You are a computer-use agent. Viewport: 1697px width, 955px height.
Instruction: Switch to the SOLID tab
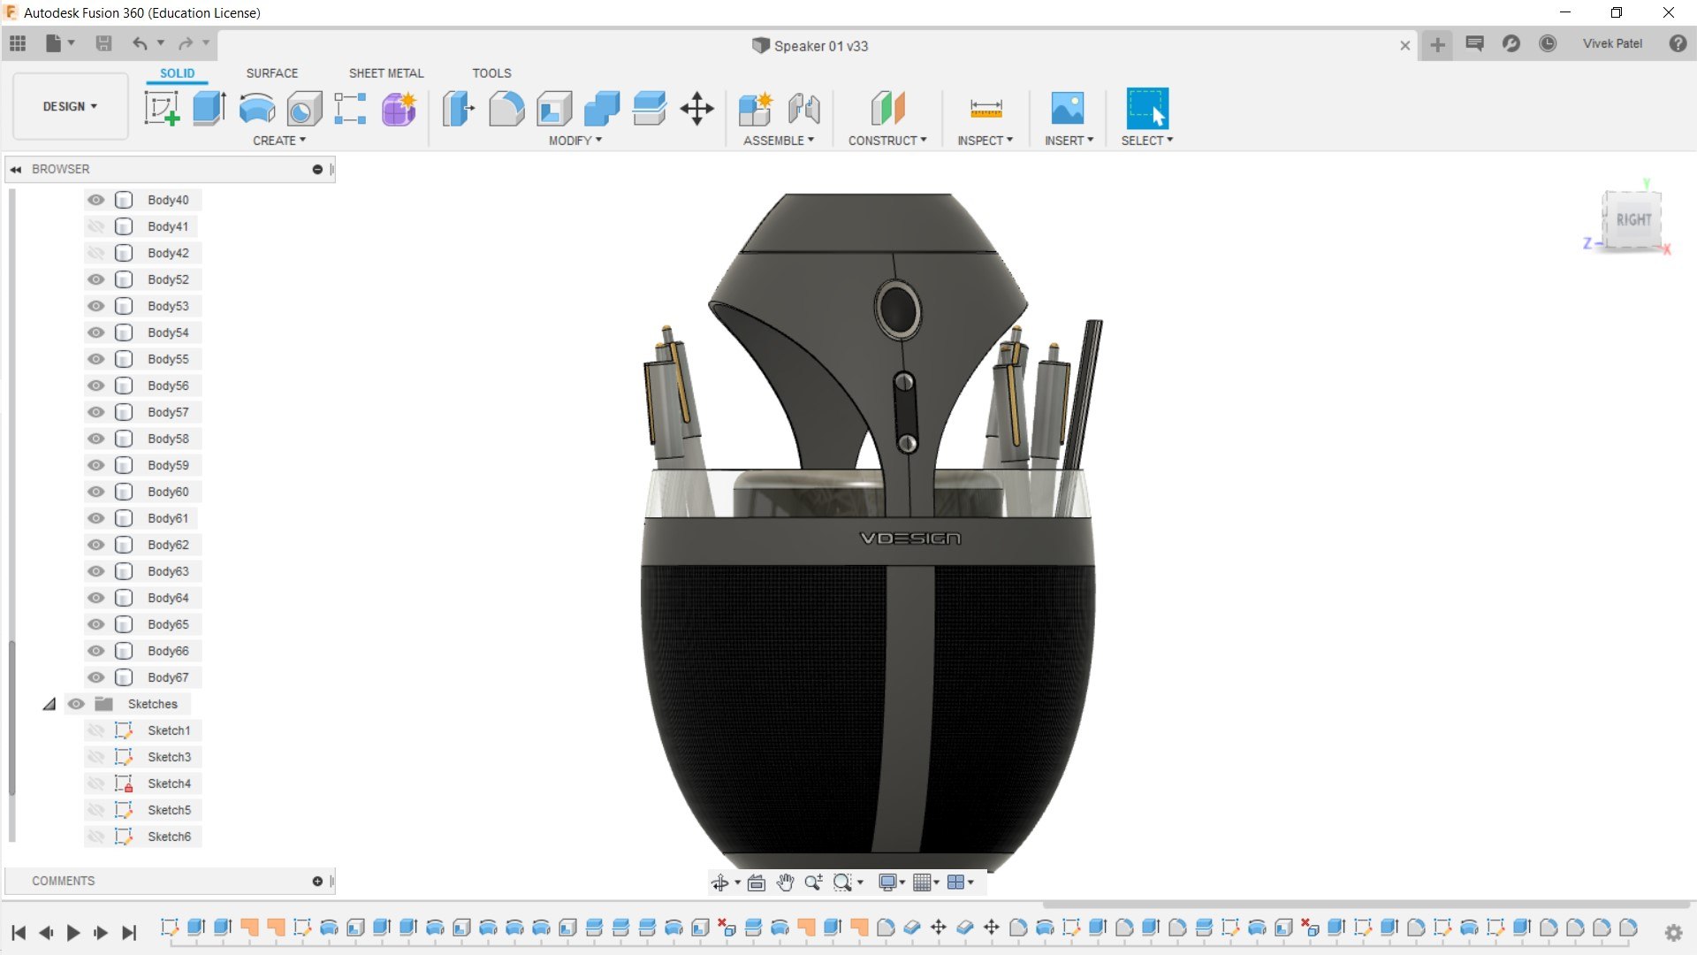coord(177,73)
